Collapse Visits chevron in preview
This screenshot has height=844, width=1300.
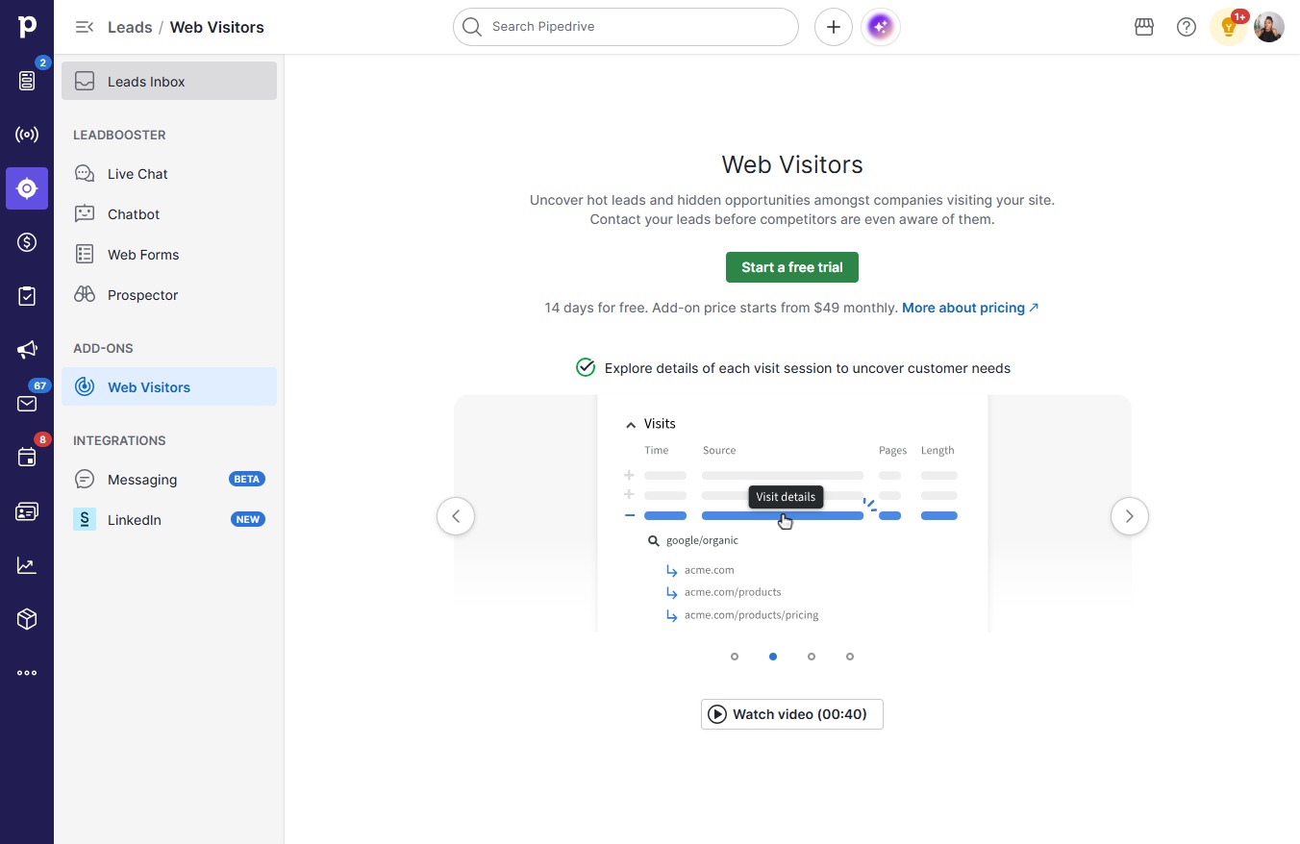point(631,424)
